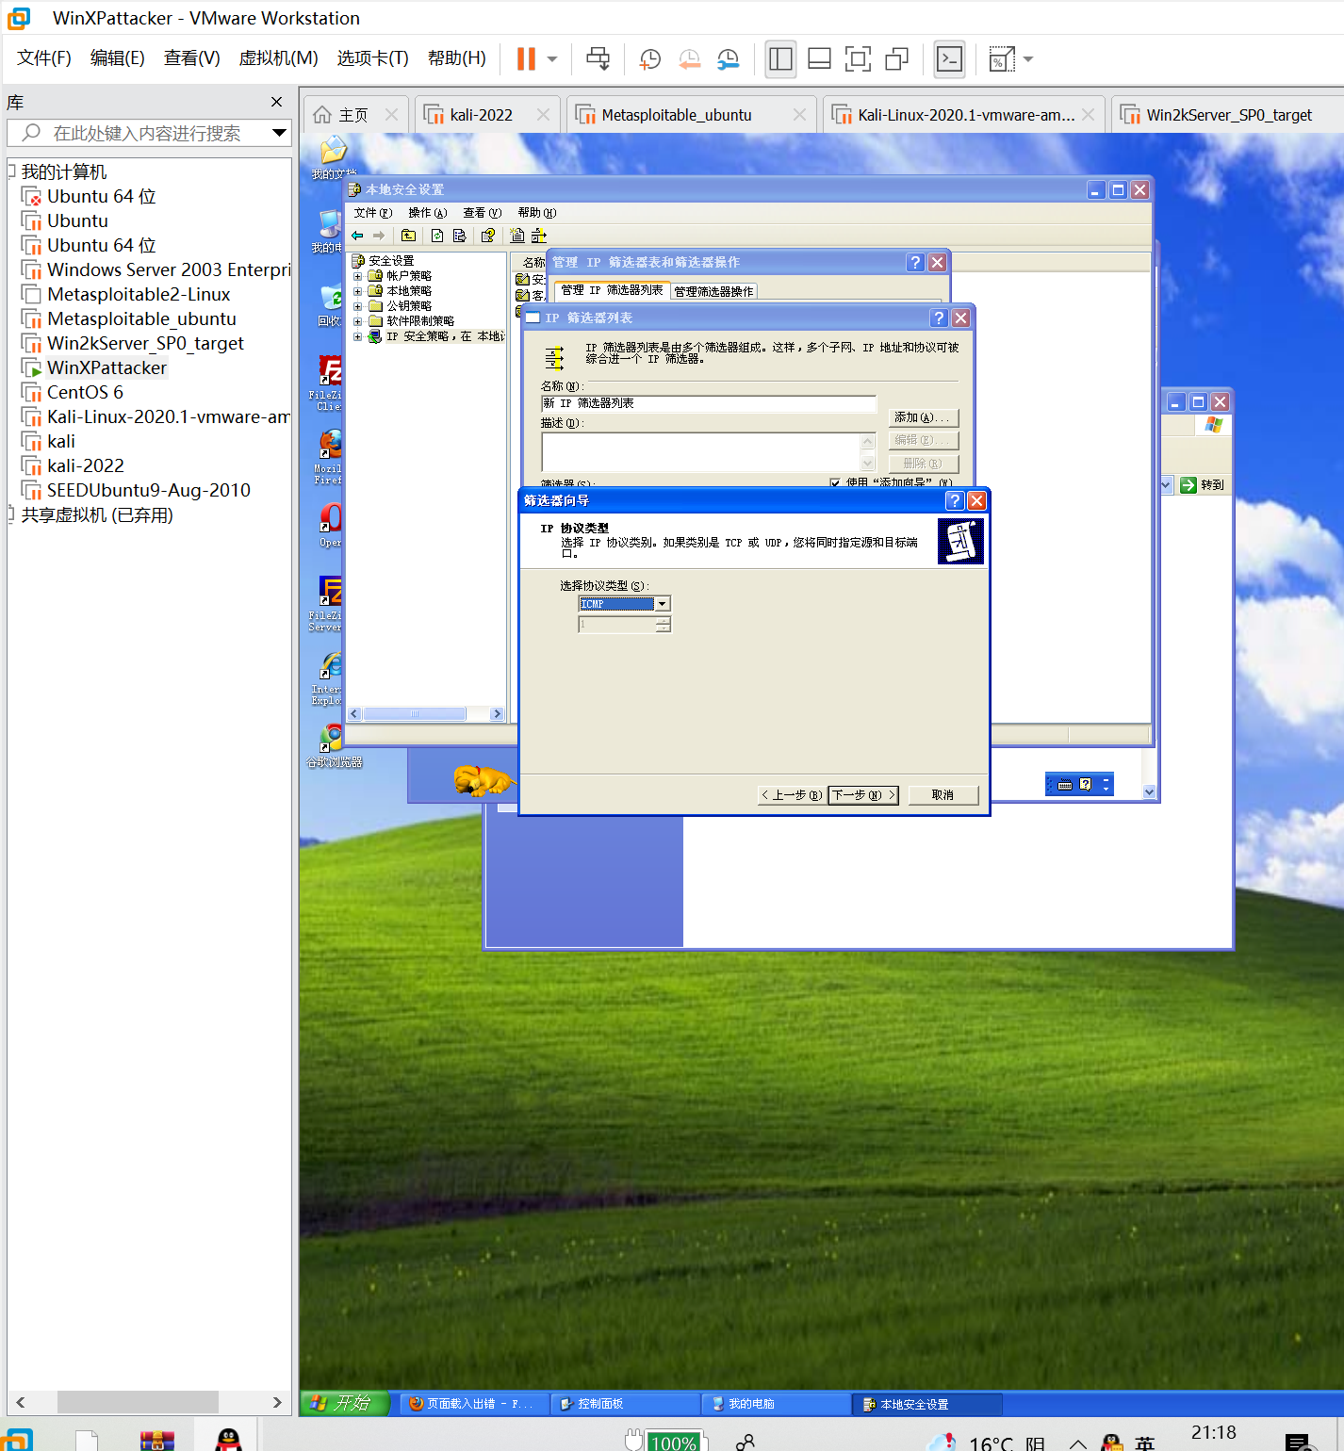Select Metasploitable2-Linux in the library
This screenshot has height=1451, width=1344.
pos(139,294)
